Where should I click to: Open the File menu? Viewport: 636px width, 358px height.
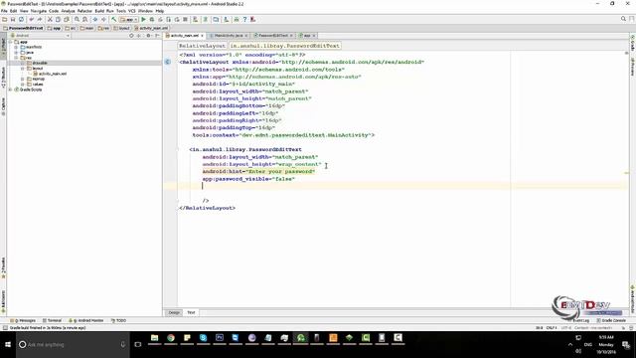click(x=4, y=11)
